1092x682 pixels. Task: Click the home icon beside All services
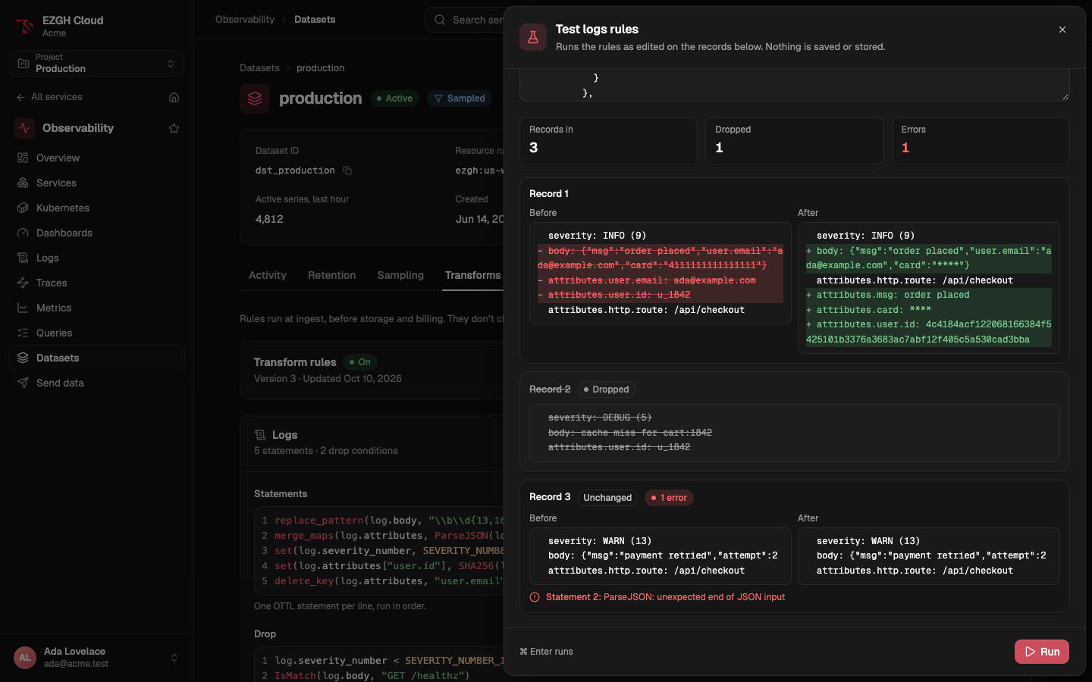click(x=174, y=97)
